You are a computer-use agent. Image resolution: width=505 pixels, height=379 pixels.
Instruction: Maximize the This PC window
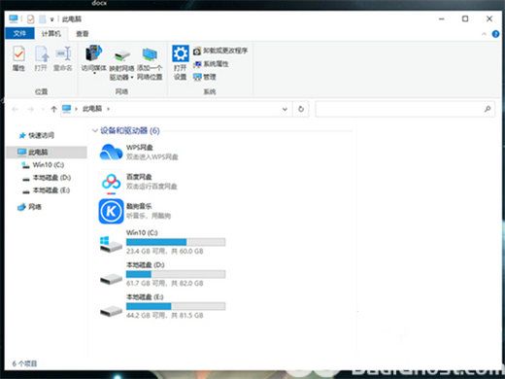(x=465, y=19)
